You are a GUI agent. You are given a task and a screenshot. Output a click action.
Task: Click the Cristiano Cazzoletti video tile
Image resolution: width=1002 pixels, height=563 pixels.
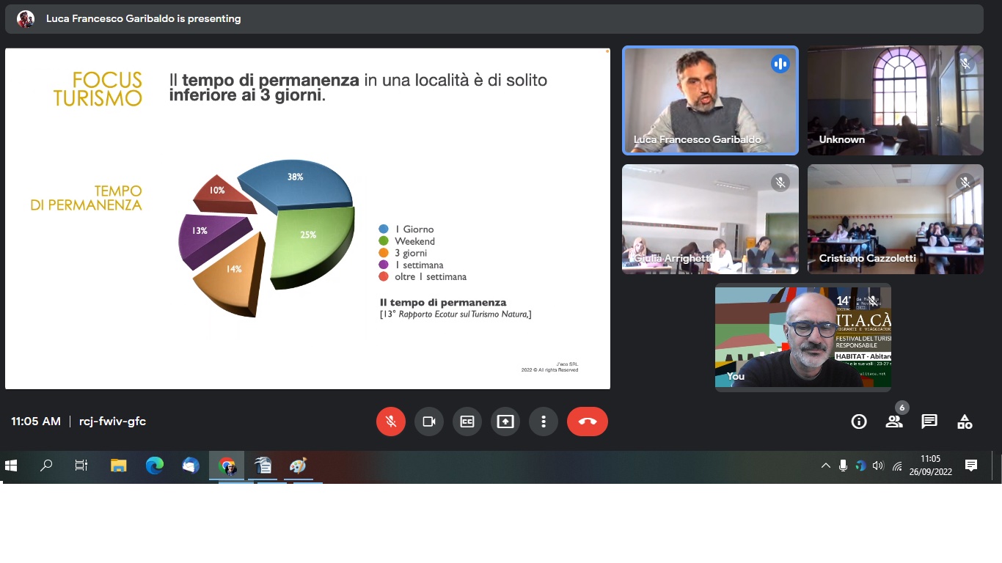pos(895,219)
